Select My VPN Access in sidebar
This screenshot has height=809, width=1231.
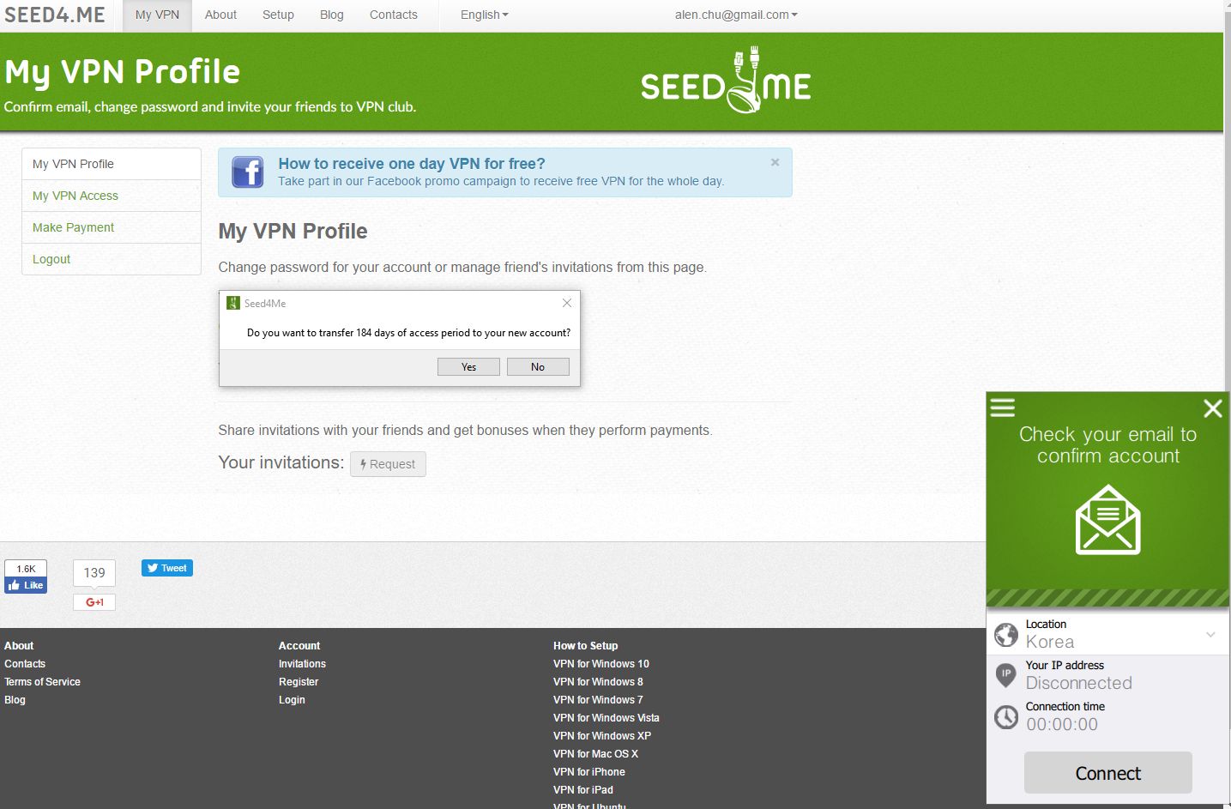(x=75, y=196)
